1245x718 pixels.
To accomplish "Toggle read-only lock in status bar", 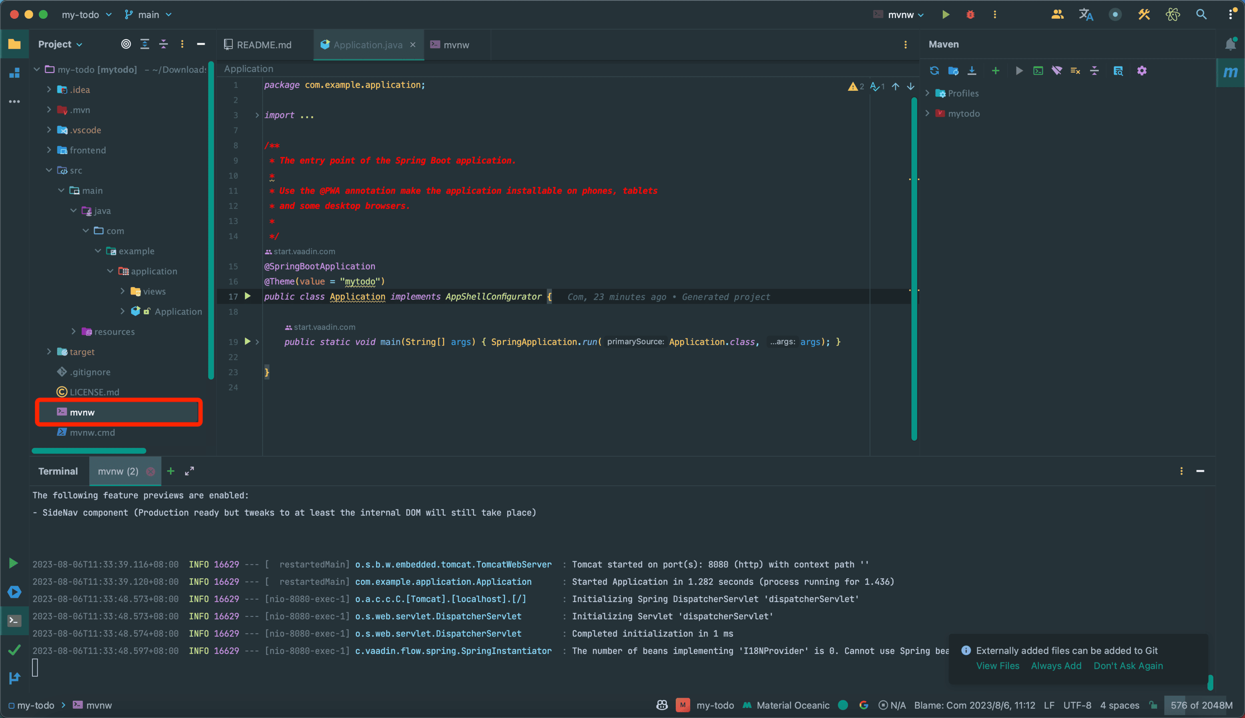I will click(1153, 705).
